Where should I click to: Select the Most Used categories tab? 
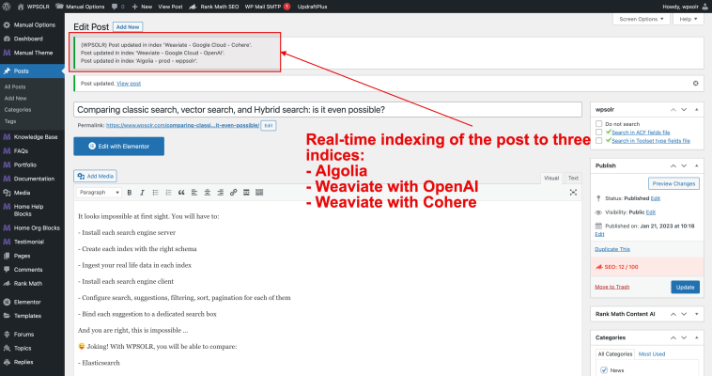click(x=652, y=353)
